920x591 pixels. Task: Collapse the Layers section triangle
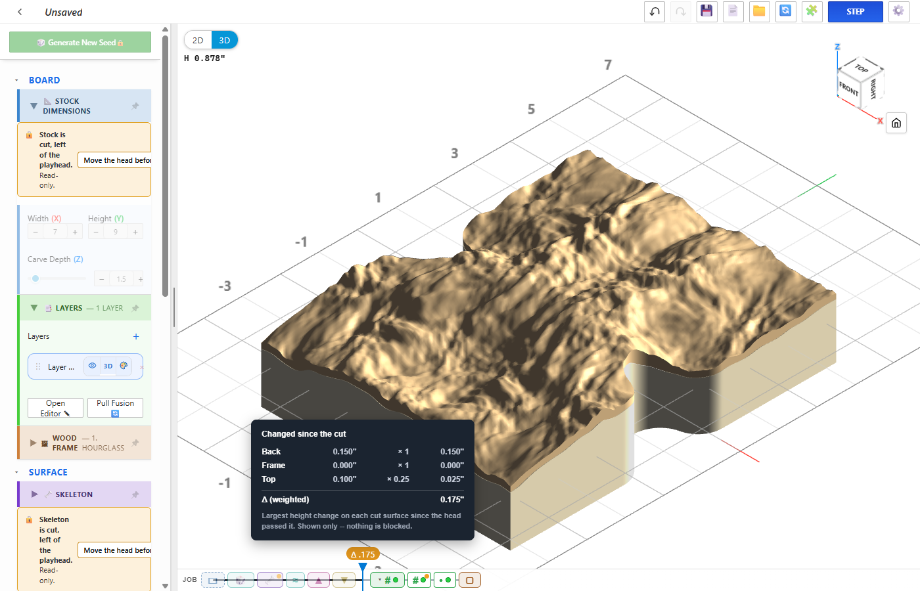(x=34, y=307)
